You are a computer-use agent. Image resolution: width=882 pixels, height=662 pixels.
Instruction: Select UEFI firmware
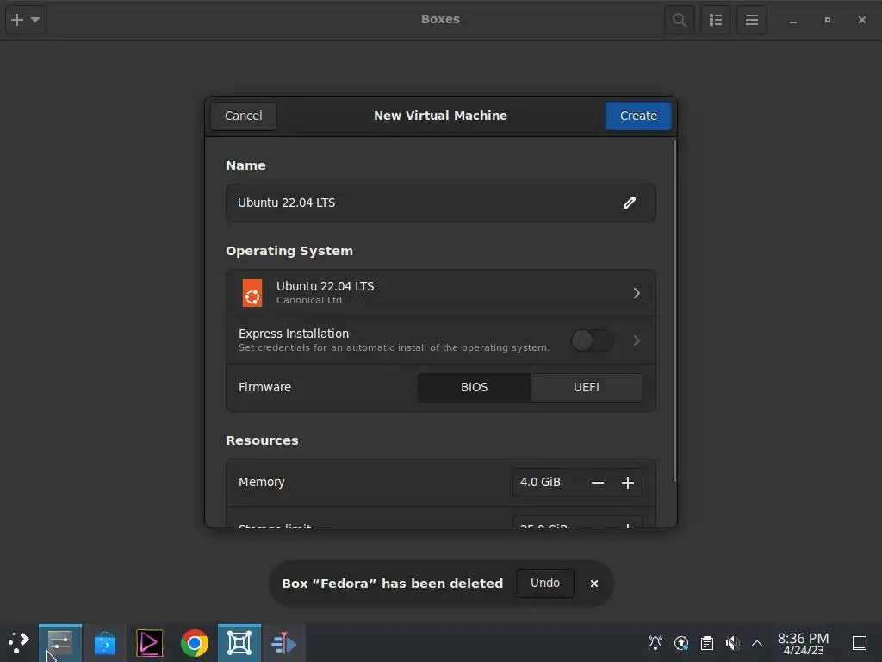tap(586, 387)
